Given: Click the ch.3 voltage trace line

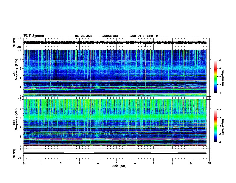Looking at the screenshot, I should [115, 153].
